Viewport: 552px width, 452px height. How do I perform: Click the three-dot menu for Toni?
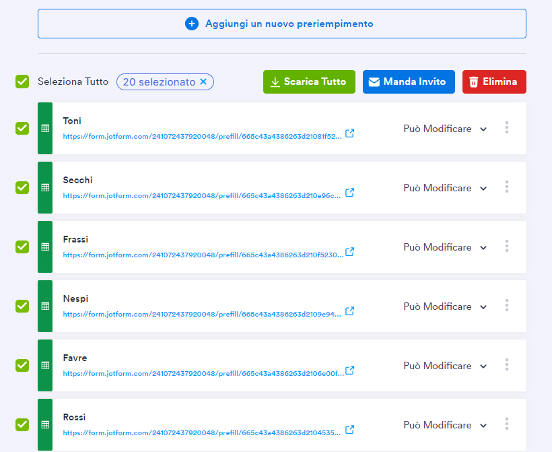tap(506, 128)
